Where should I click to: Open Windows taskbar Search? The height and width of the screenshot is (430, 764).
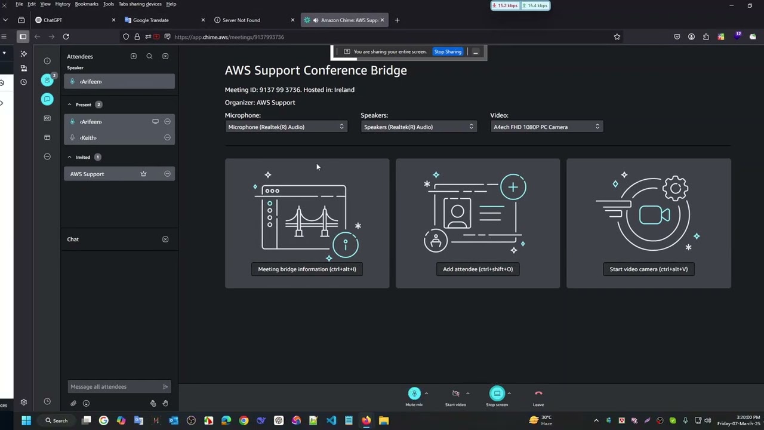tap(57, 421)
